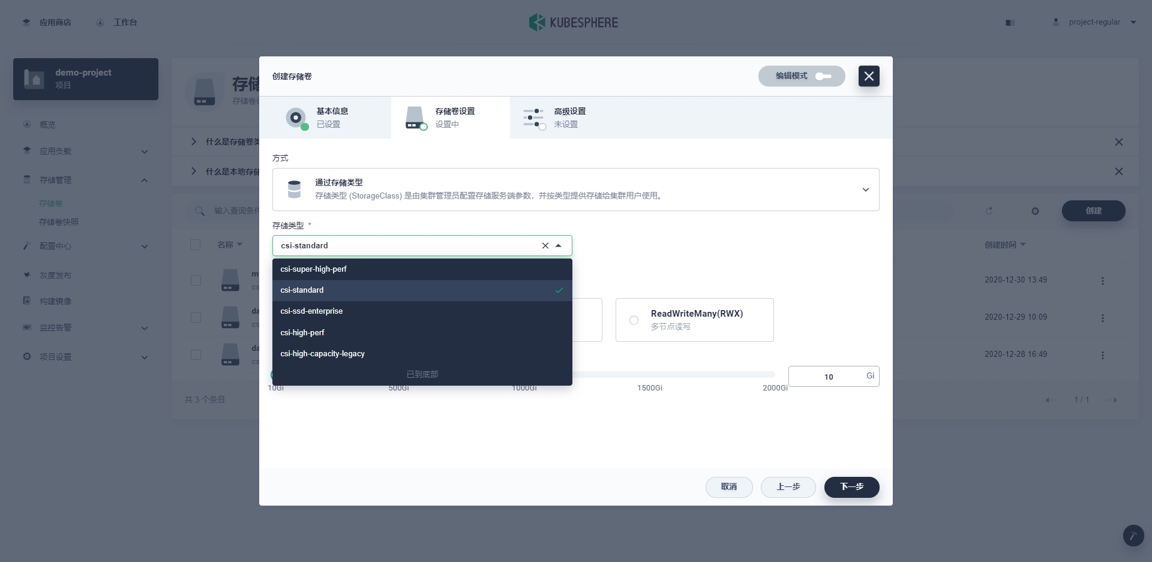1152x562 pixels.
Task: Refresh the storage volume list
Action: [x=989, y=211]
